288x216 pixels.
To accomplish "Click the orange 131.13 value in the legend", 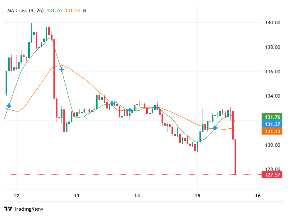I will pos(72,11).
